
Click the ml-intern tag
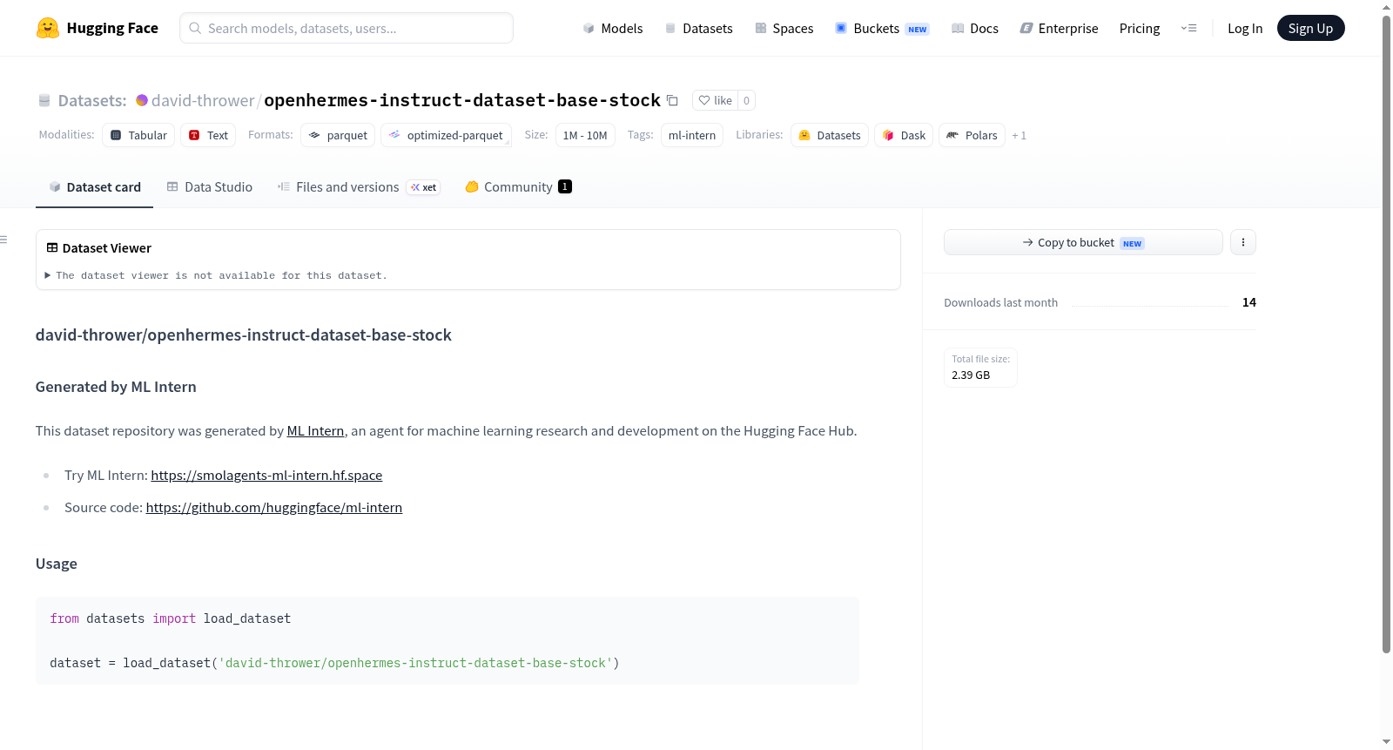(692, 135)
